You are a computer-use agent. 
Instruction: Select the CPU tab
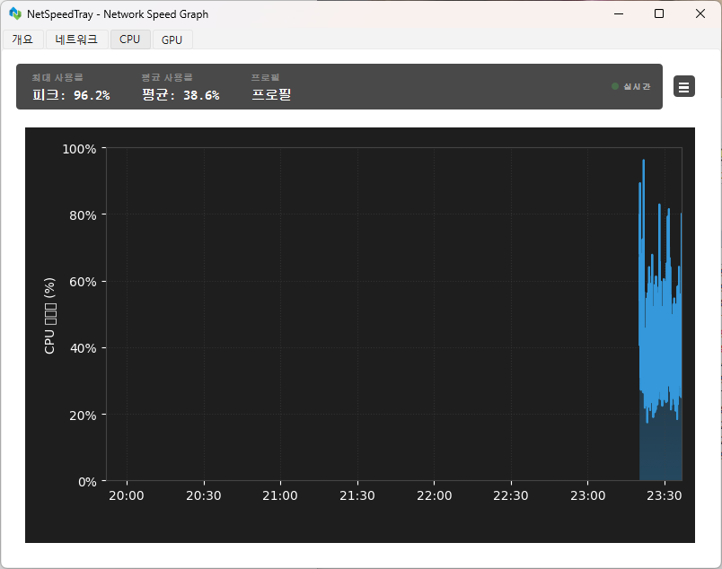130,39
